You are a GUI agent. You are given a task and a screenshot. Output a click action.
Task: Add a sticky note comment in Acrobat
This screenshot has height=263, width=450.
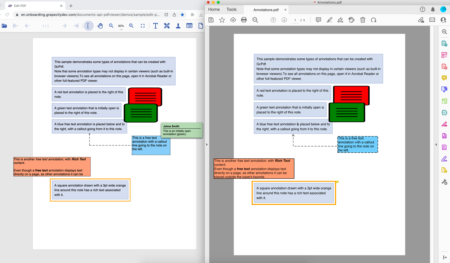(x=318, y=20)
